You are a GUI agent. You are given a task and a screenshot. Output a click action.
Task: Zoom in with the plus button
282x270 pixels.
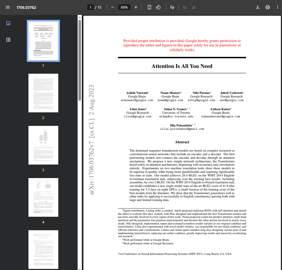pos(136,7)
